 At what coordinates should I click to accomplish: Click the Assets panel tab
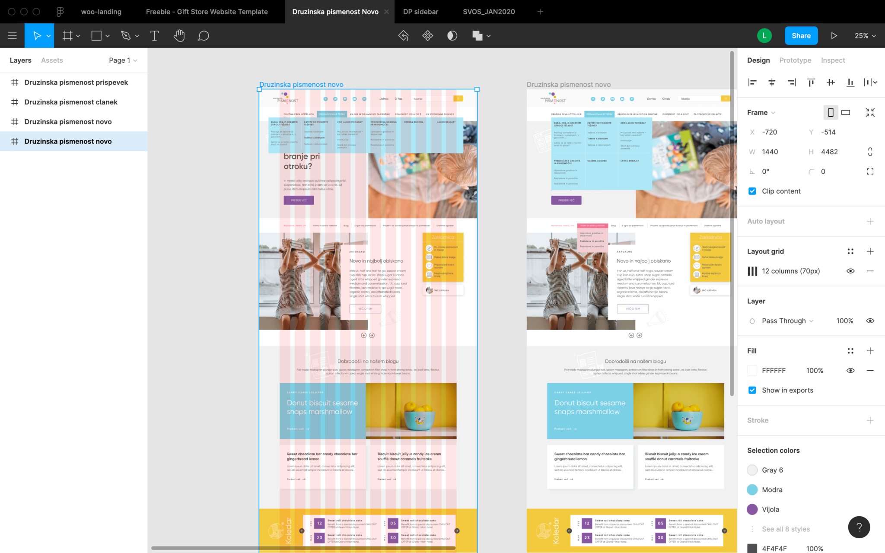click(51, 60)
